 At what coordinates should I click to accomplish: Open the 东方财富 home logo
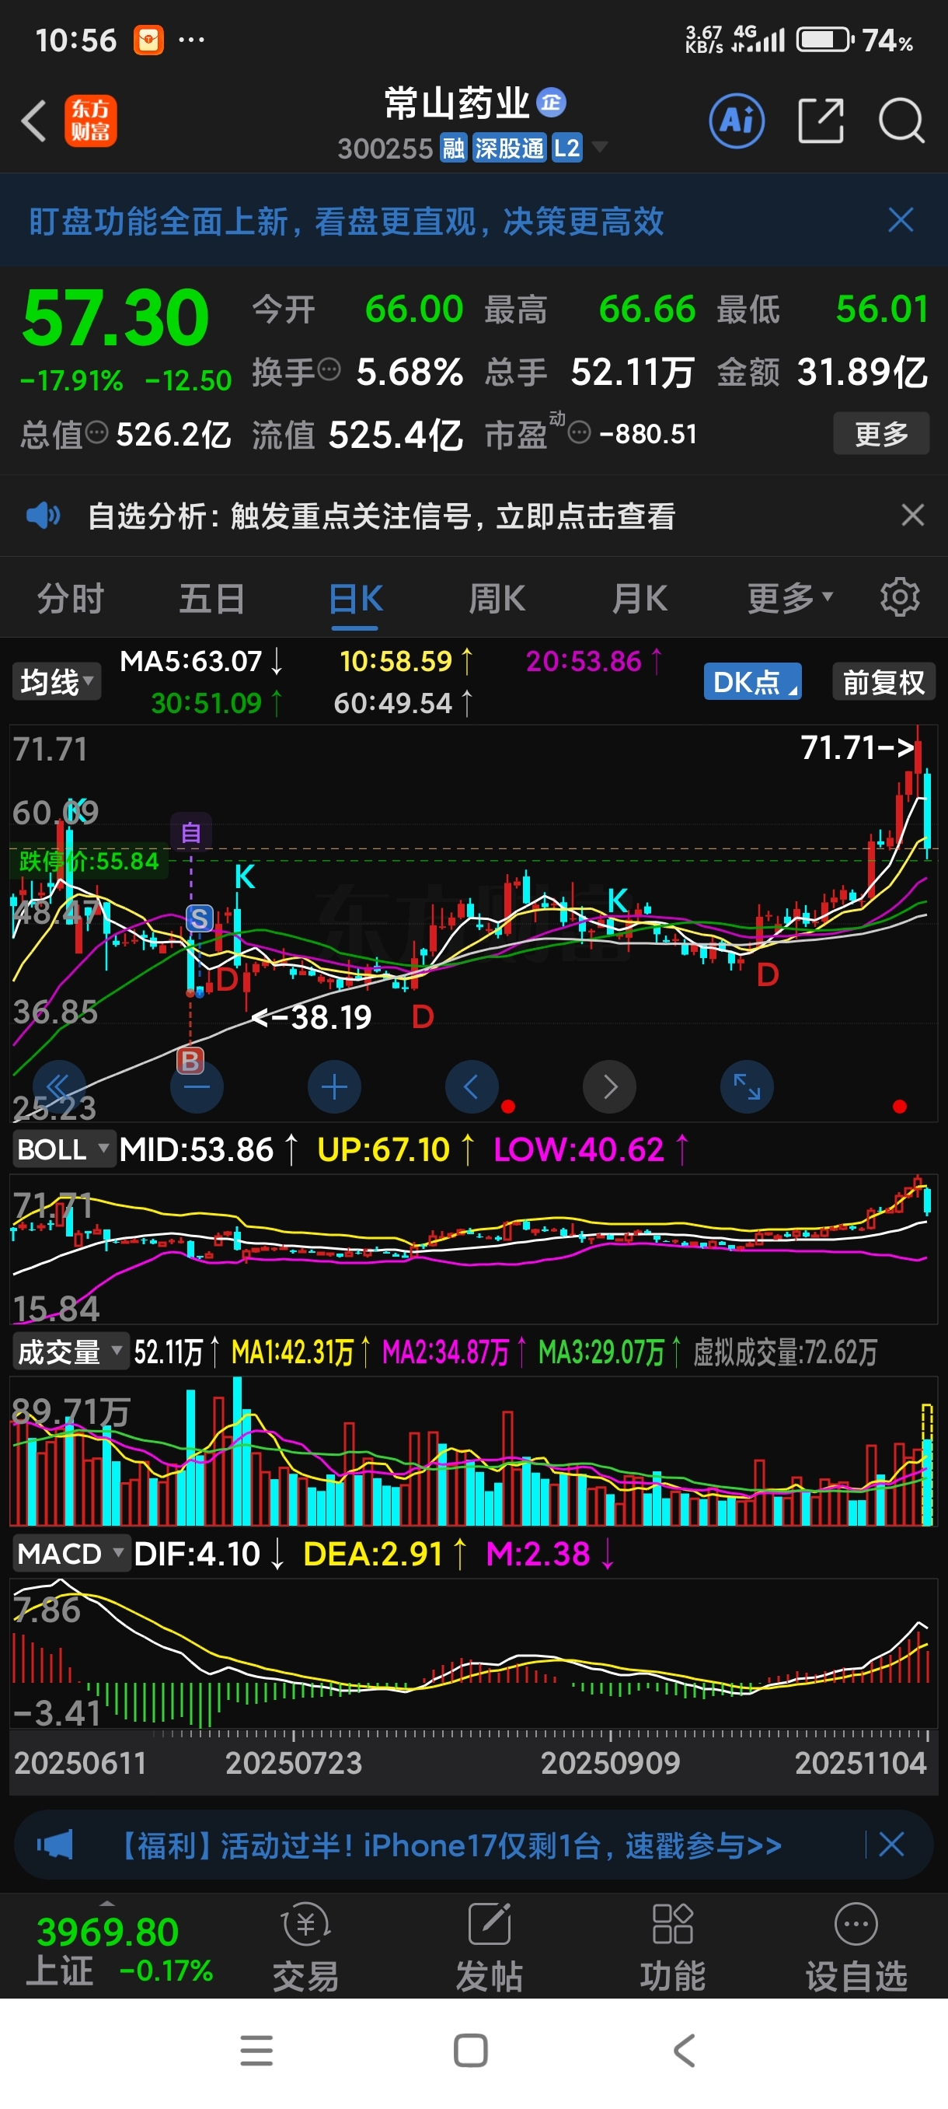click(x=91, y=121)
